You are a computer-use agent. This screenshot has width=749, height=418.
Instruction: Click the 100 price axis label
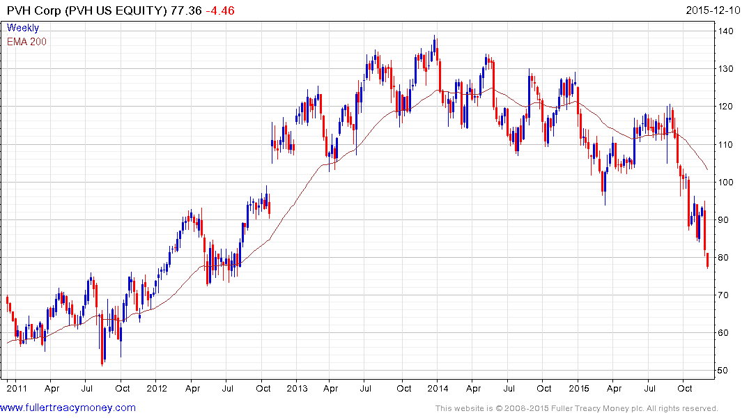(725, 182)
